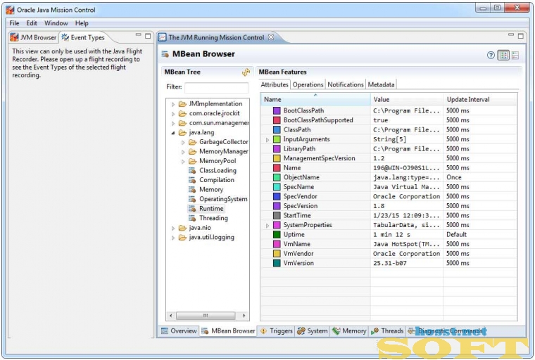Expand the MemoryPool folder

point(183,162)
